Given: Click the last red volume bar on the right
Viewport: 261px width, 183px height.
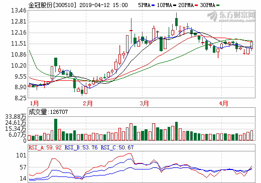Looking at the screenshot, I should click(x=251, y=135).
